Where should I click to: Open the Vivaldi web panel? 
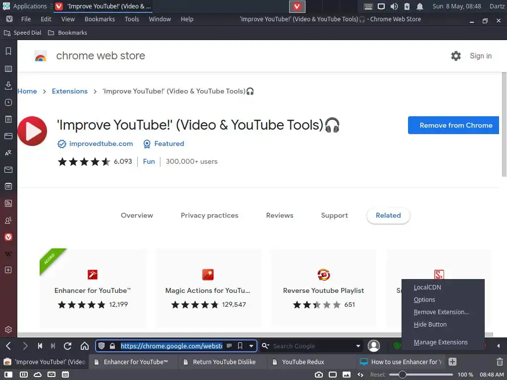point(8,237)
